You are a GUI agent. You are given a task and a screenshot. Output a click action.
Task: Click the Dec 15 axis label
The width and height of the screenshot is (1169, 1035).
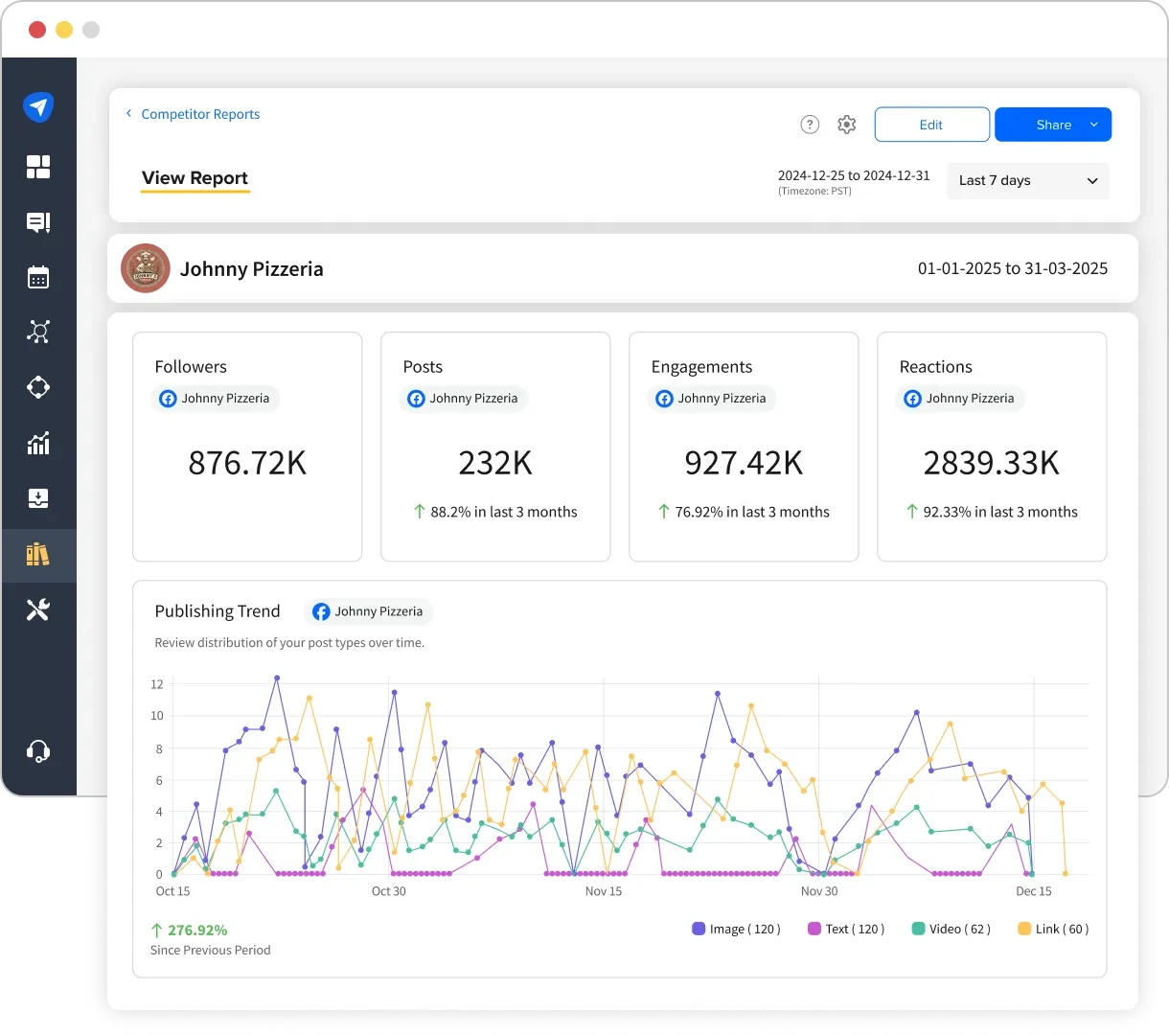1034,891
